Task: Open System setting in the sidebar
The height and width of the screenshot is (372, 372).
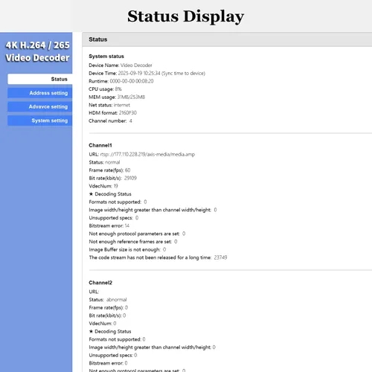Action: point(40,121)
